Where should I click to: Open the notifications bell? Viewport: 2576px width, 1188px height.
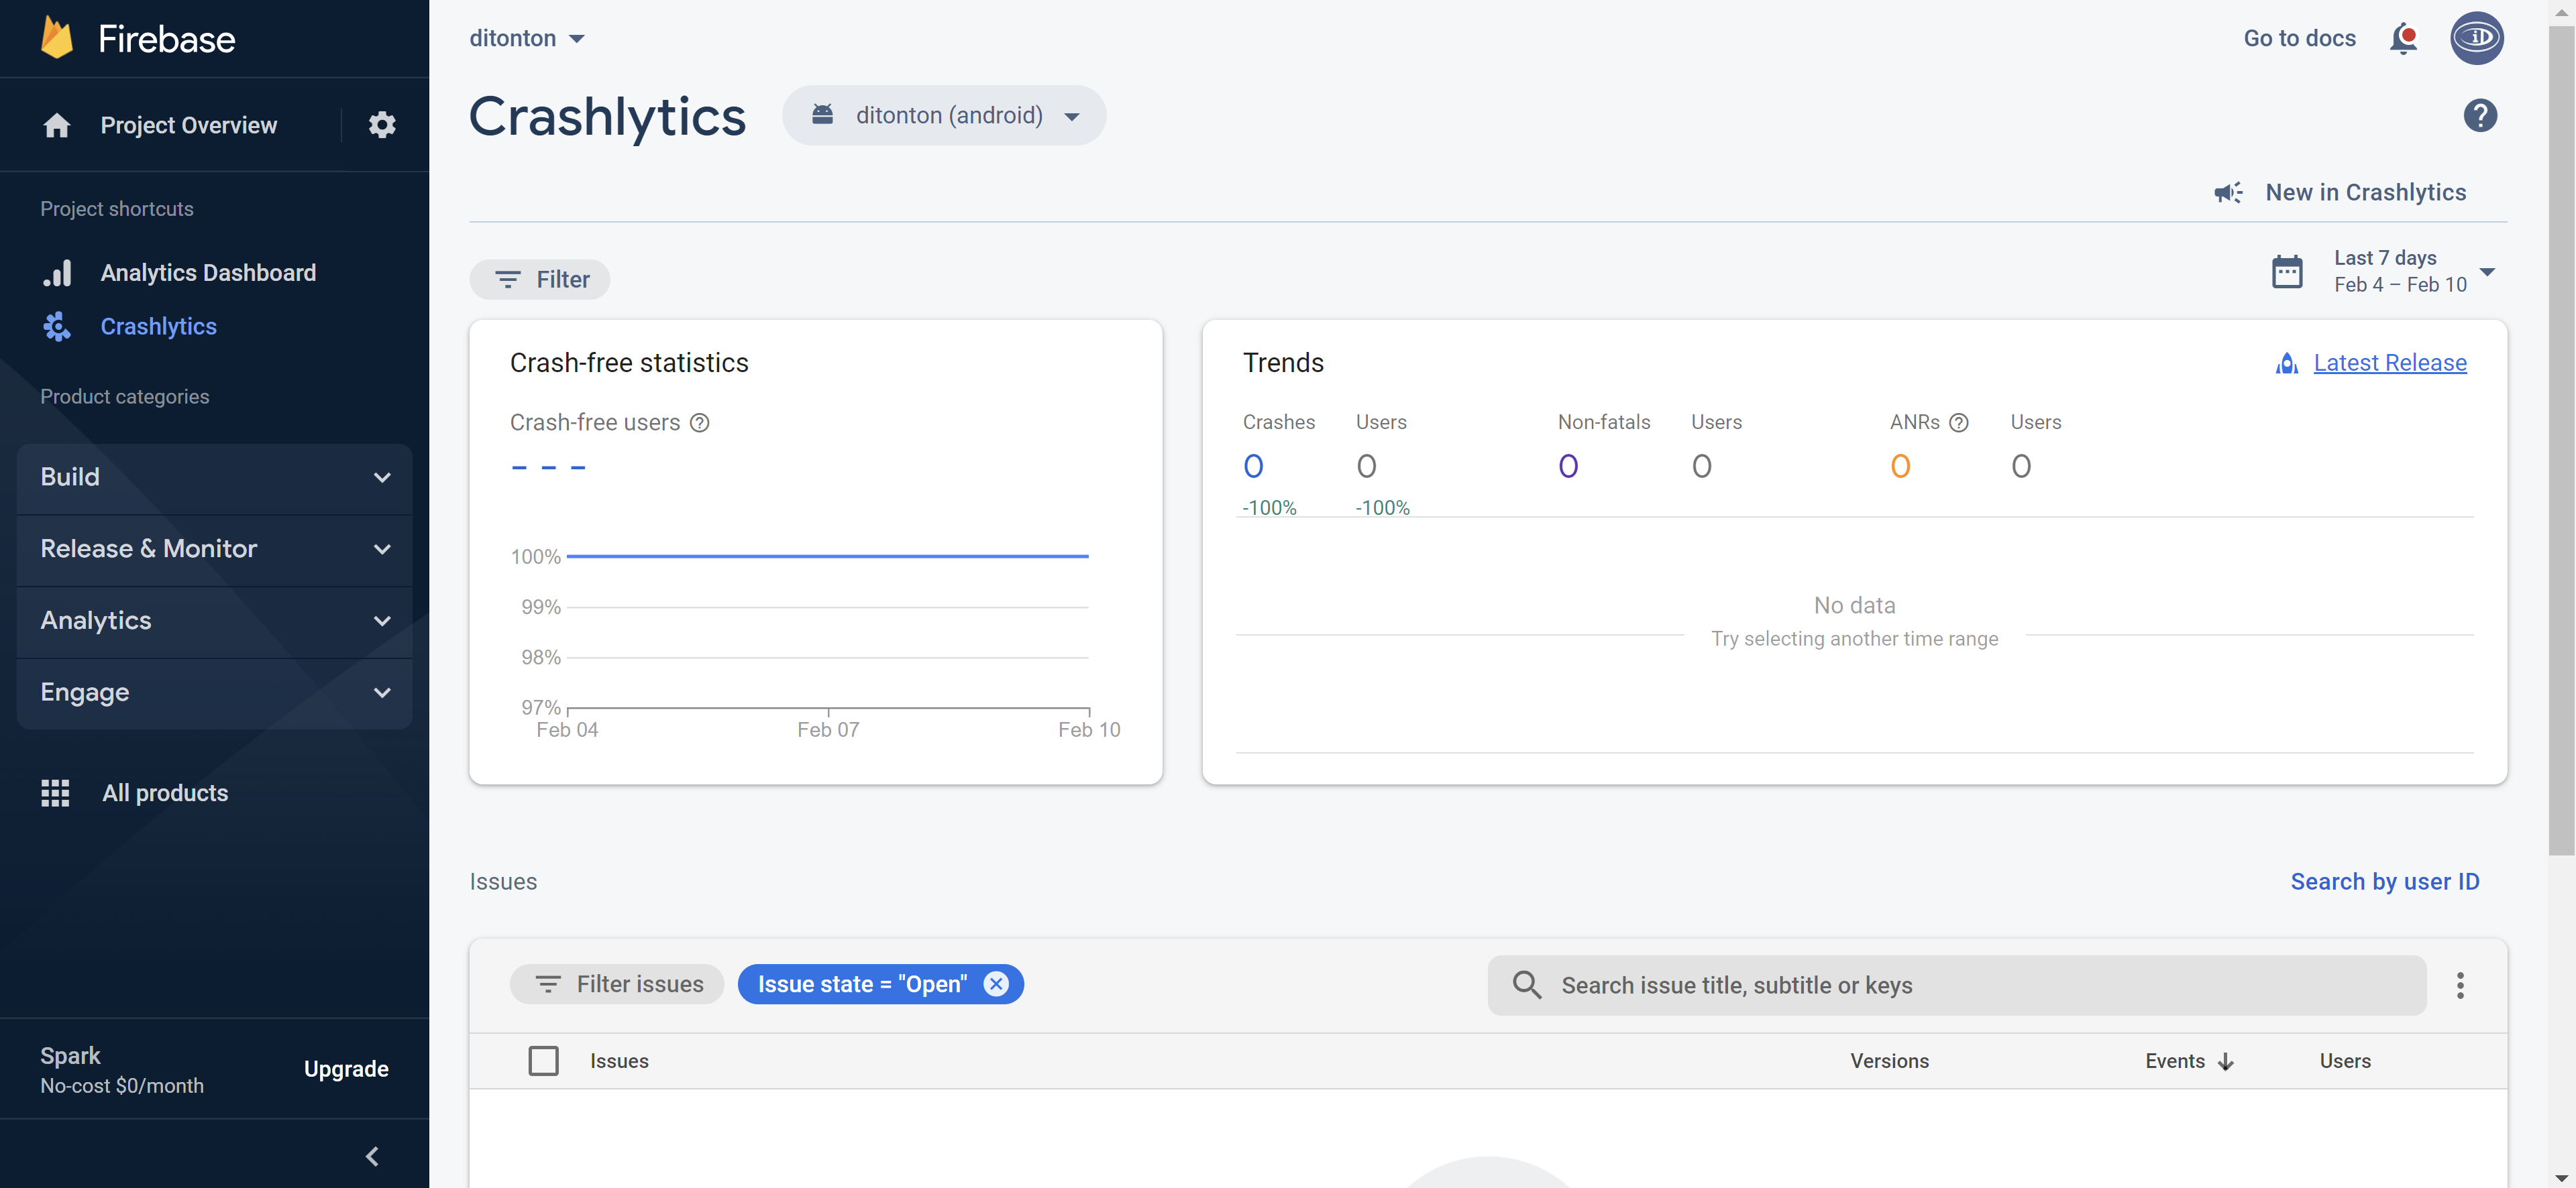tap(2402, 39)
